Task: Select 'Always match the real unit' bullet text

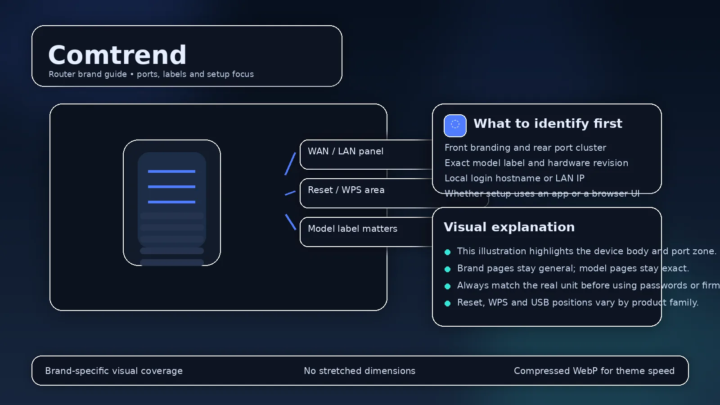Action: click(x=589, y=285)
